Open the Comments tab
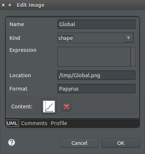 coord(34,123)
